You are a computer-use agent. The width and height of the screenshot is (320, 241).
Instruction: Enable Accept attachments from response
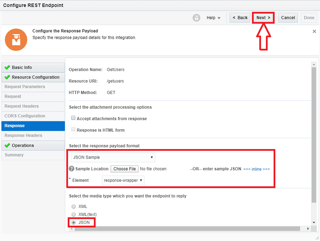point(73,118)
